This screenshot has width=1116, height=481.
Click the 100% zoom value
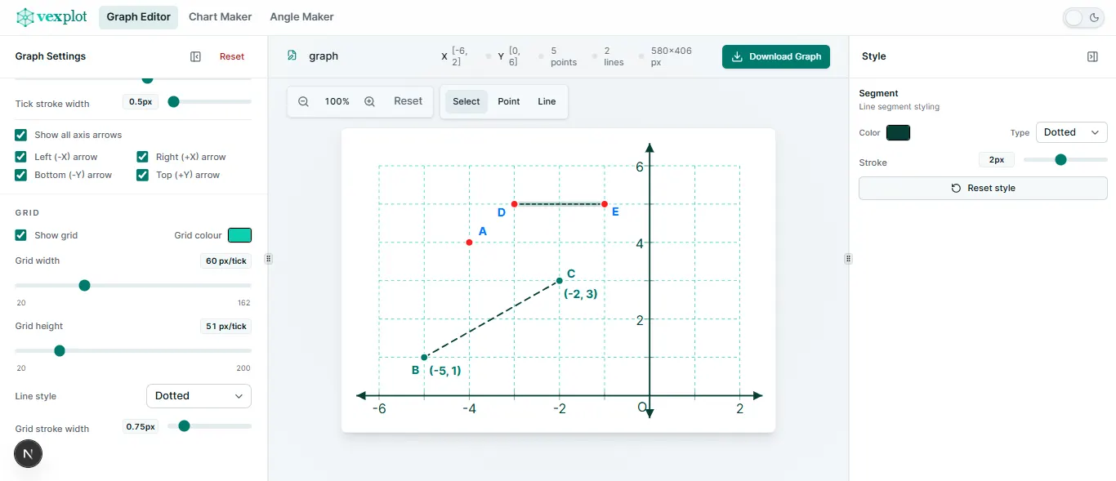(x=337, y=101)
